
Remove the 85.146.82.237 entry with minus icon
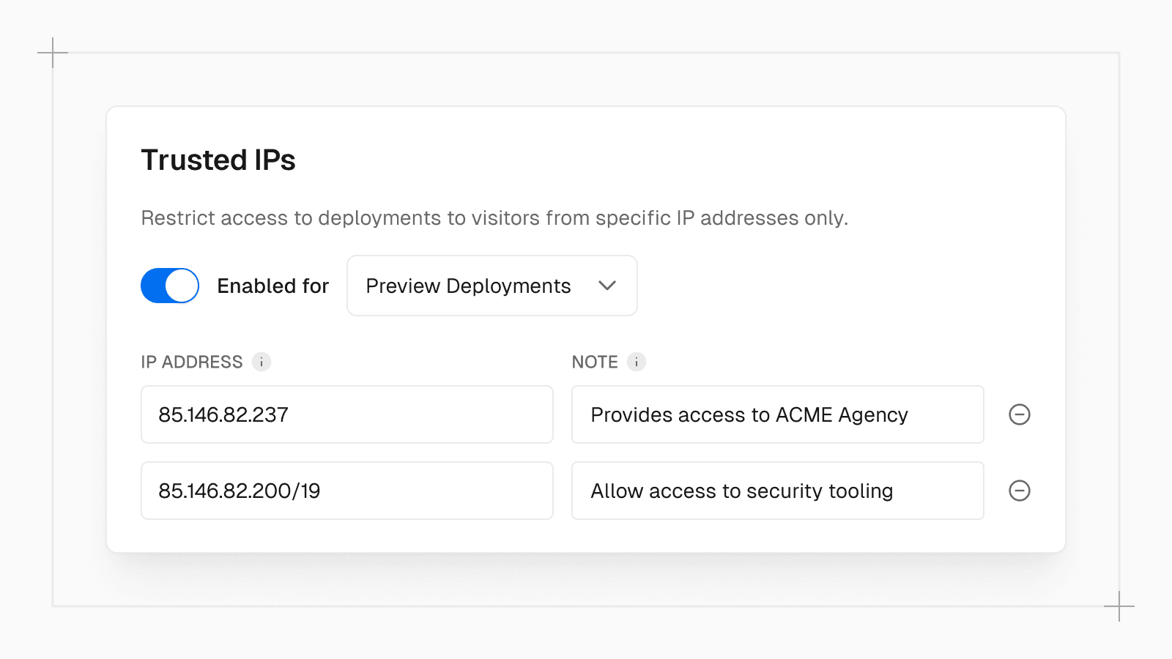[x=1020, y=414]
